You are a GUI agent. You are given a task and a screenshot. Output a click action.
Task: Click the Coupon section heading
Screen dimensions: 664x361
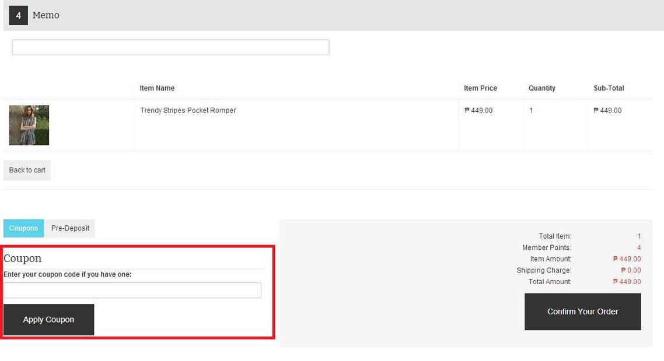(x=22, y=259)
